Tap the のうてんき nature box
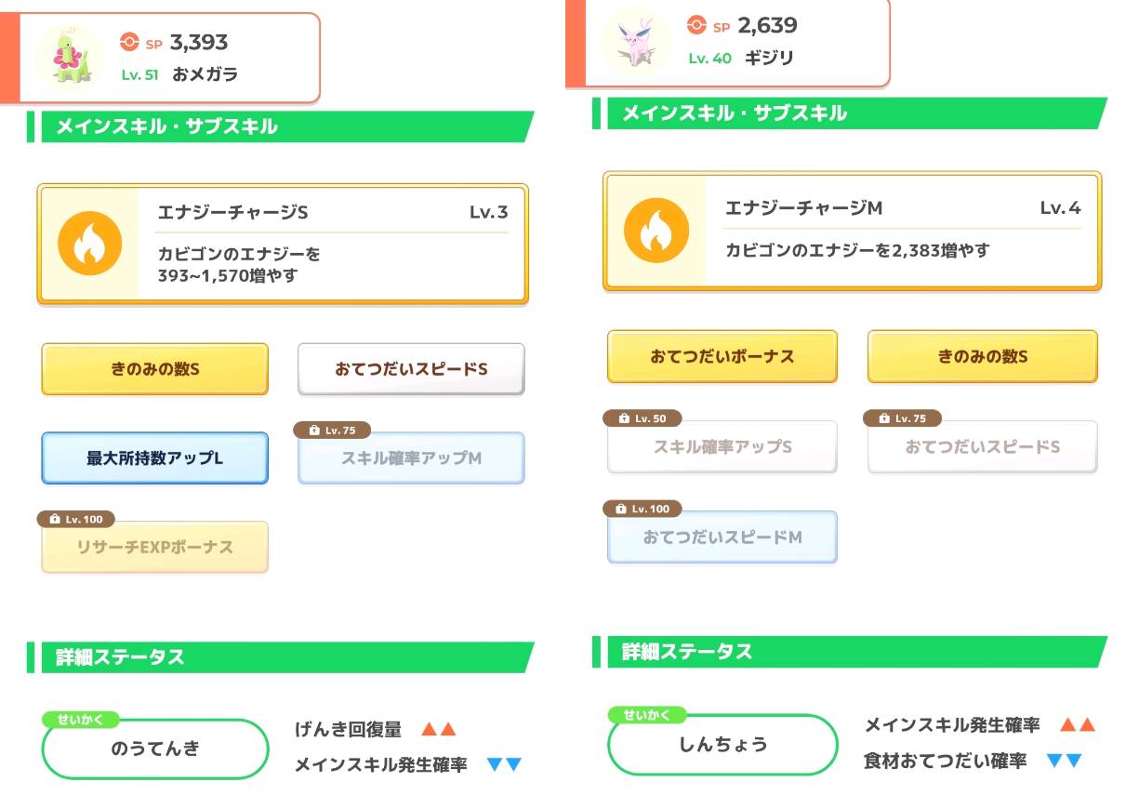 coord(155,749)
